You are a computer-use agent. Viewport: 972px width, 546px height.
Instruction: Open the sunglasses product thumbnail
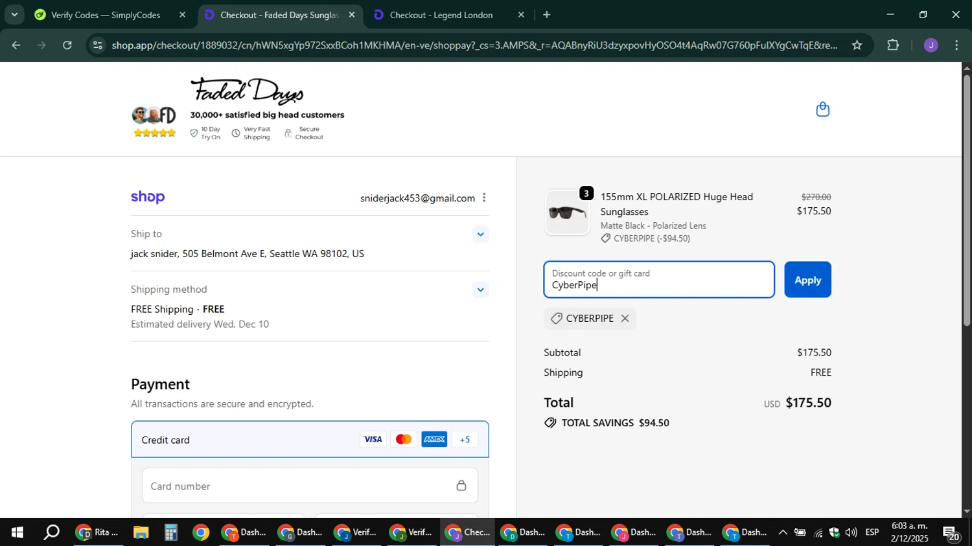[x=567, y=212]
